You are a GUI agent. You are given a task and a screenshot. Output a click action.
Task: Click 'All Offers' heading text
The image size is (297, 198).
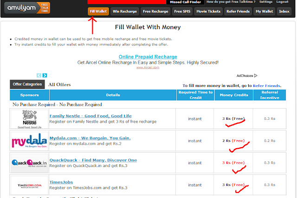pyautogui.click(x=59, y=85)
